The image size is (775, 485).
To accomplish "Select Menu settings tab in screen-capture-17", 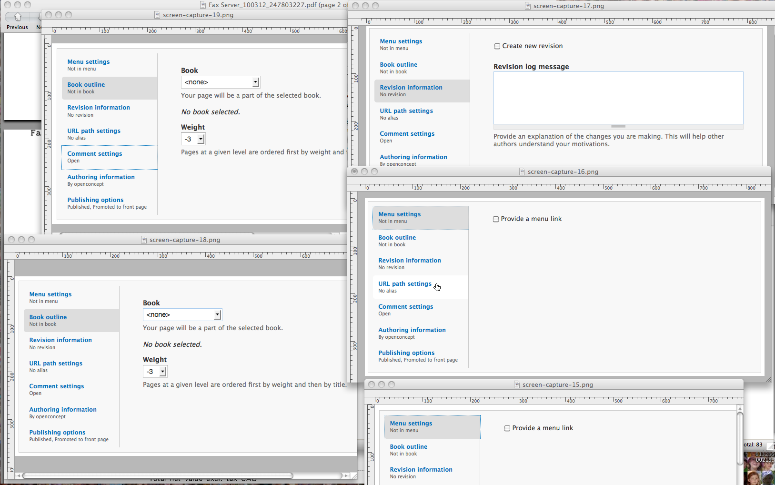I will coord(422,44).
